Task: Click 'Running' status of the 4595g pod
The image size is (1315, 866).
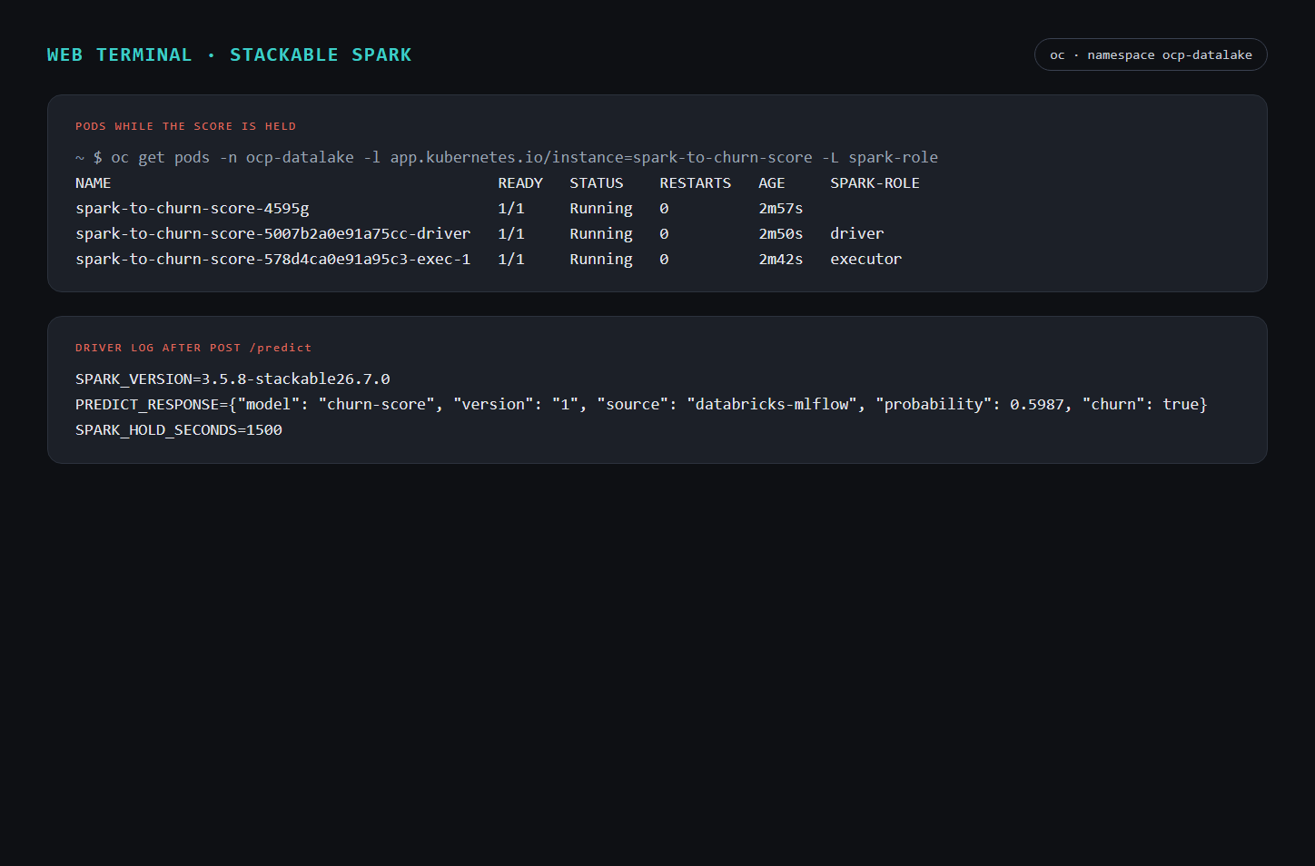Action: click(601, 208)
